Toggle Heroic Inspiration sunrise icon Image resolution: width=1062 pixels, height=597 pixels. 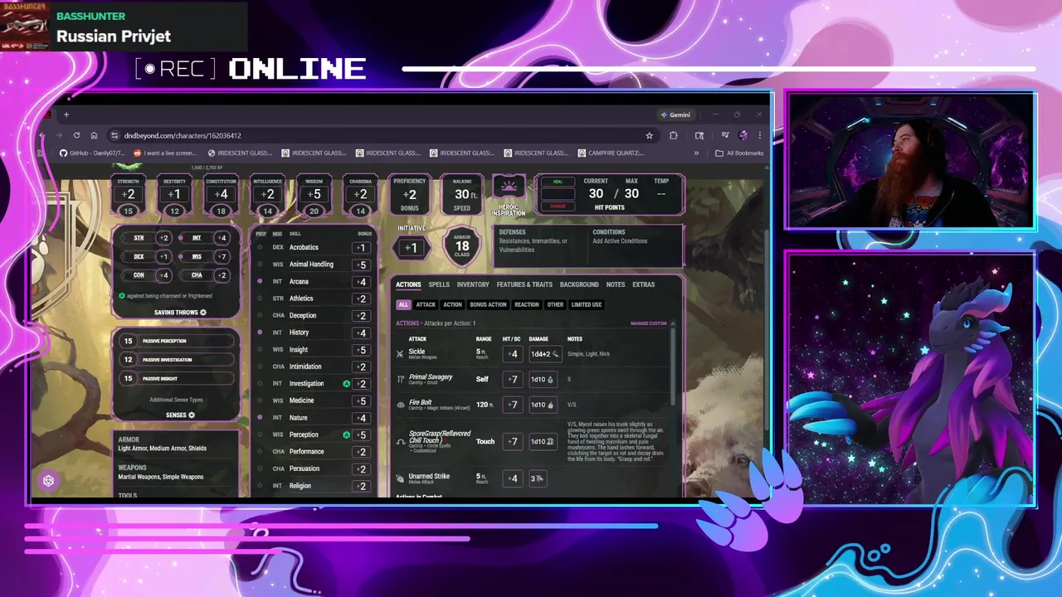(509, 187)
